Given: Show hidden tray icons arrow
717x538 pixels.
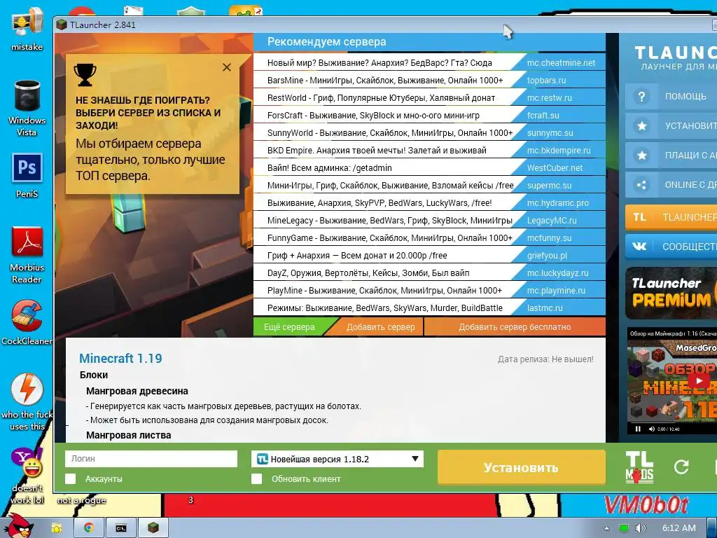Looking at the screenshot, I should 607,528.
